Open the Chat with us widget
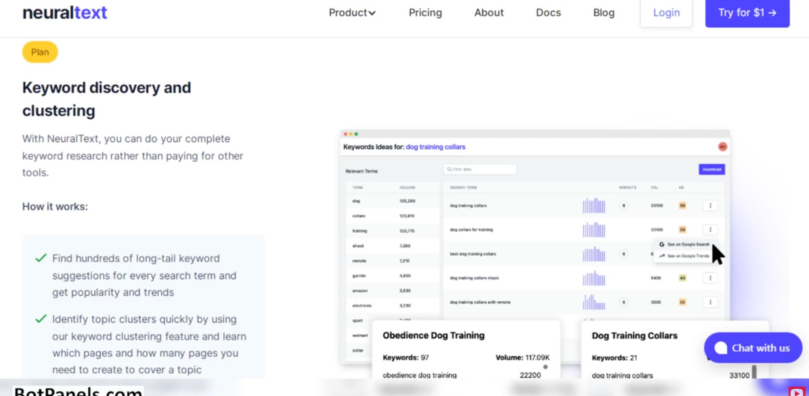This screenshot has width=809, height=396. [753, 348]
